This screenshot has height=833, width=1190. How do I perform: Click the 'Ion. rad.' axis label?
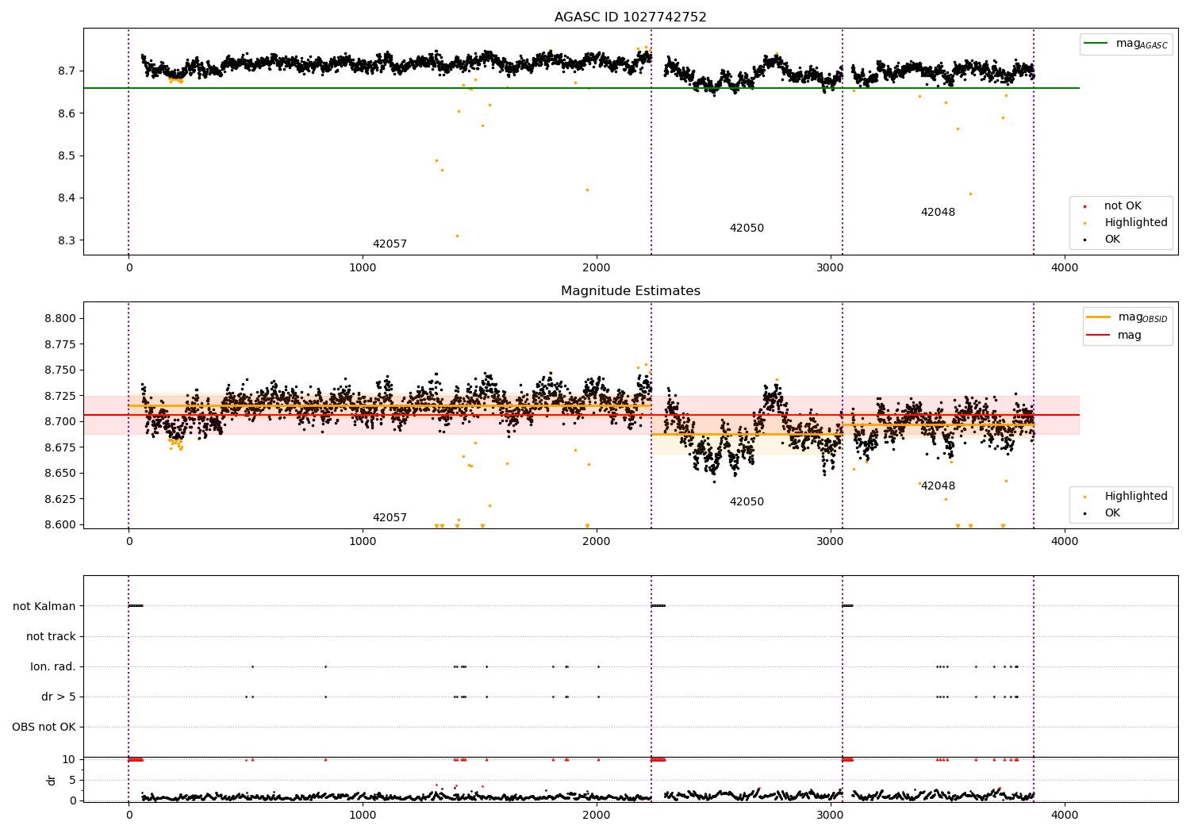[x=53, y=666]
